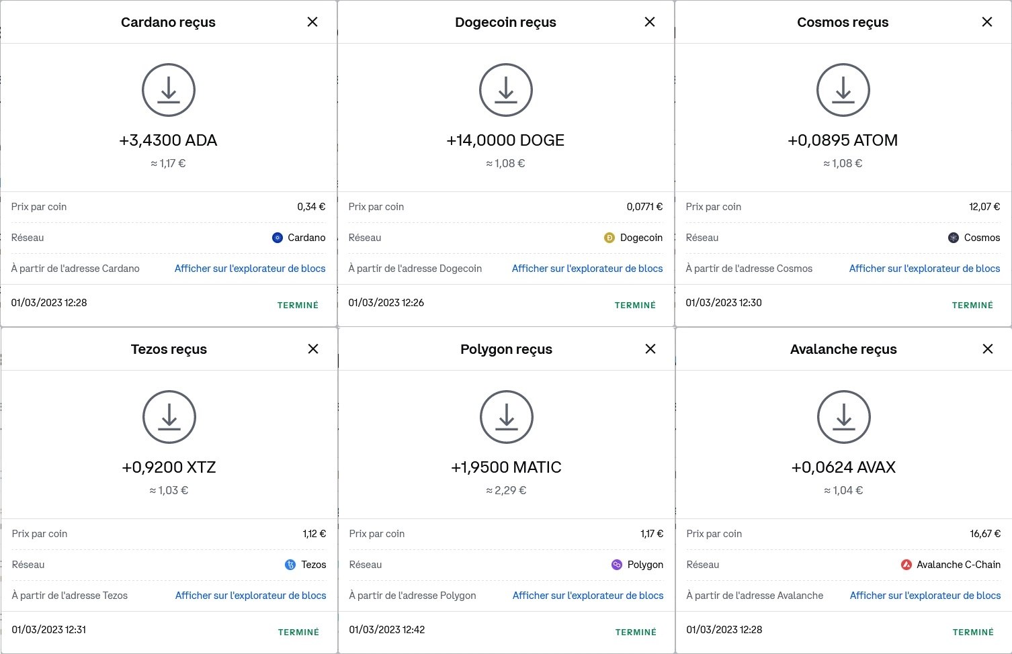Click the ≈ 1,17 € value under ADA
Screen dimensions: 1012x654
click(169, 163)
